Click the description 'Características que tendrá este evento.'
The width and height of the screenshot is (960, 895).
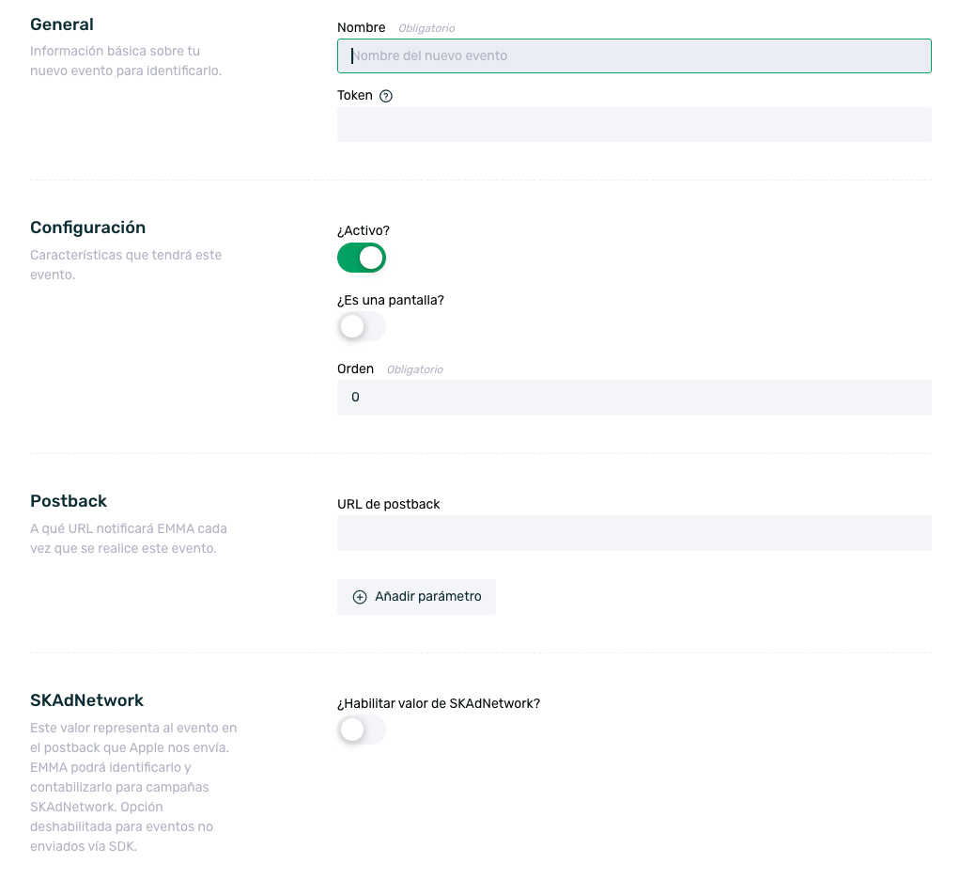point(126,264)
